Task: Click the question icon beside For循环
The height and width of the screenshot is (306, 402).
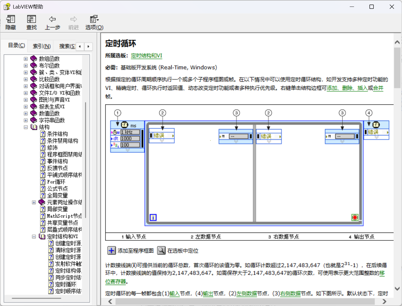Action: pos(43,182)
